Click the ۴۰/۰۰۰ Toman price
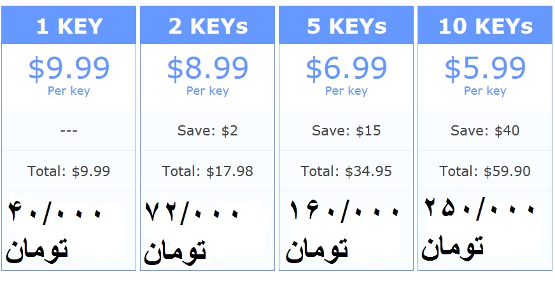The image size is (555, 302). [55, 231]
